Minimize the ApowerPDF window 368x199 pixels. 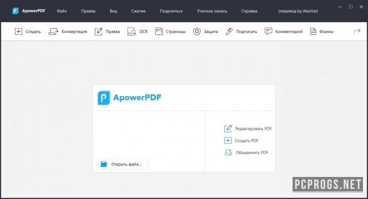tap(340, 7)
